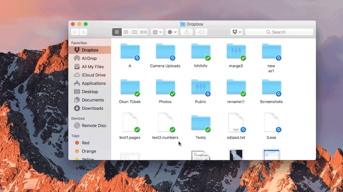Select Remote Disc under Devices
343x192 pixels.
90,126
